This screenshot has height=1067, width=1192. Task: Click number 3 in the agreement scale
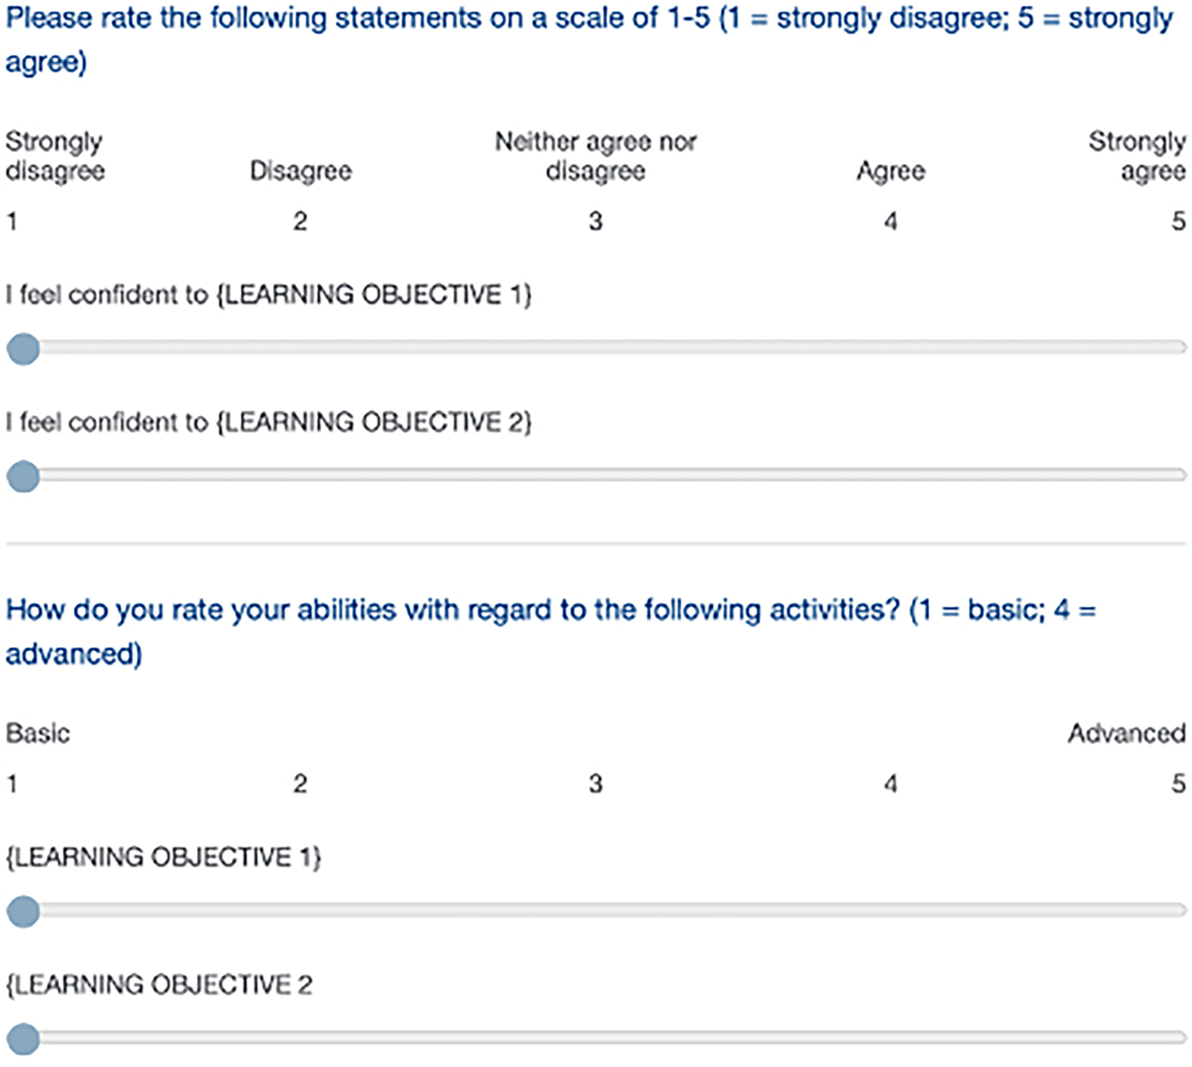(x=595, y=221)
